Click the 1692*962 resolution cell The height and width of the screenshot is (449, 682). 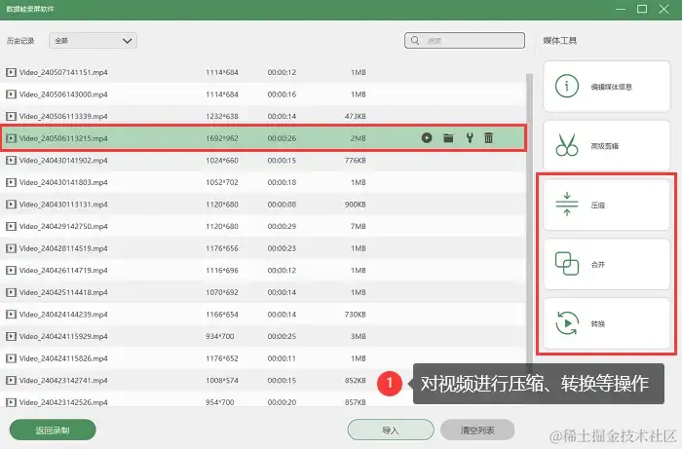tap(222, 138)
